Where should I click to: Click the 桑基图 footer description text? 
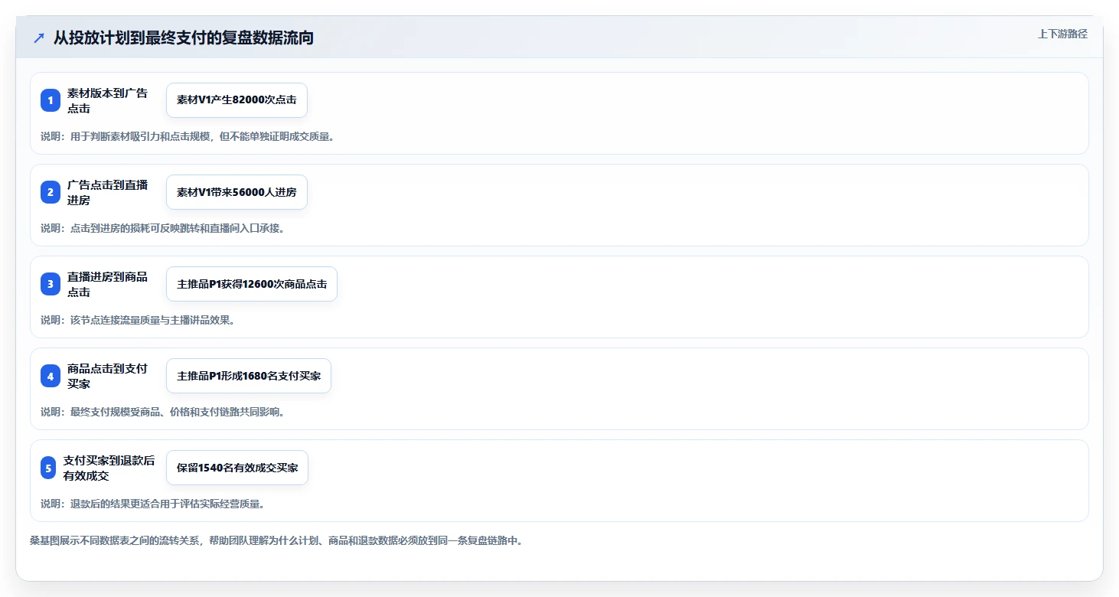point(276,540)
